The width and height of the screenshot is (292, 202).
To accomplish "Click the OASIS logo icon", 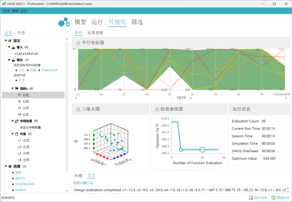I will coord(64,22).
